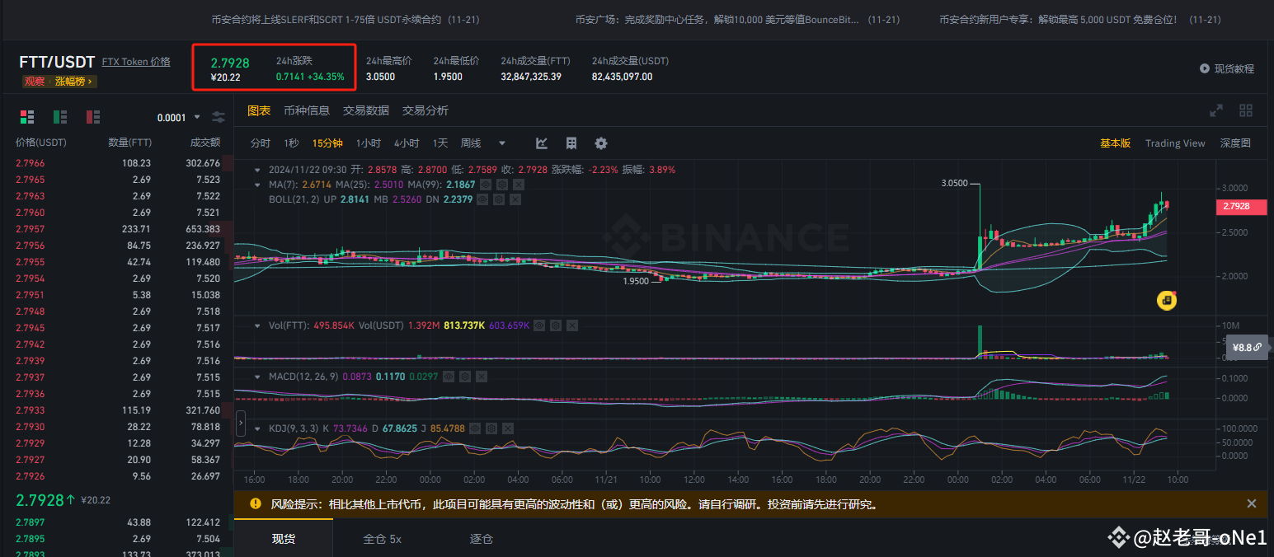The height and width of the screenshot is (557, 1274).
Task: Open the 交易分析 tab
Action: point(425,110)
